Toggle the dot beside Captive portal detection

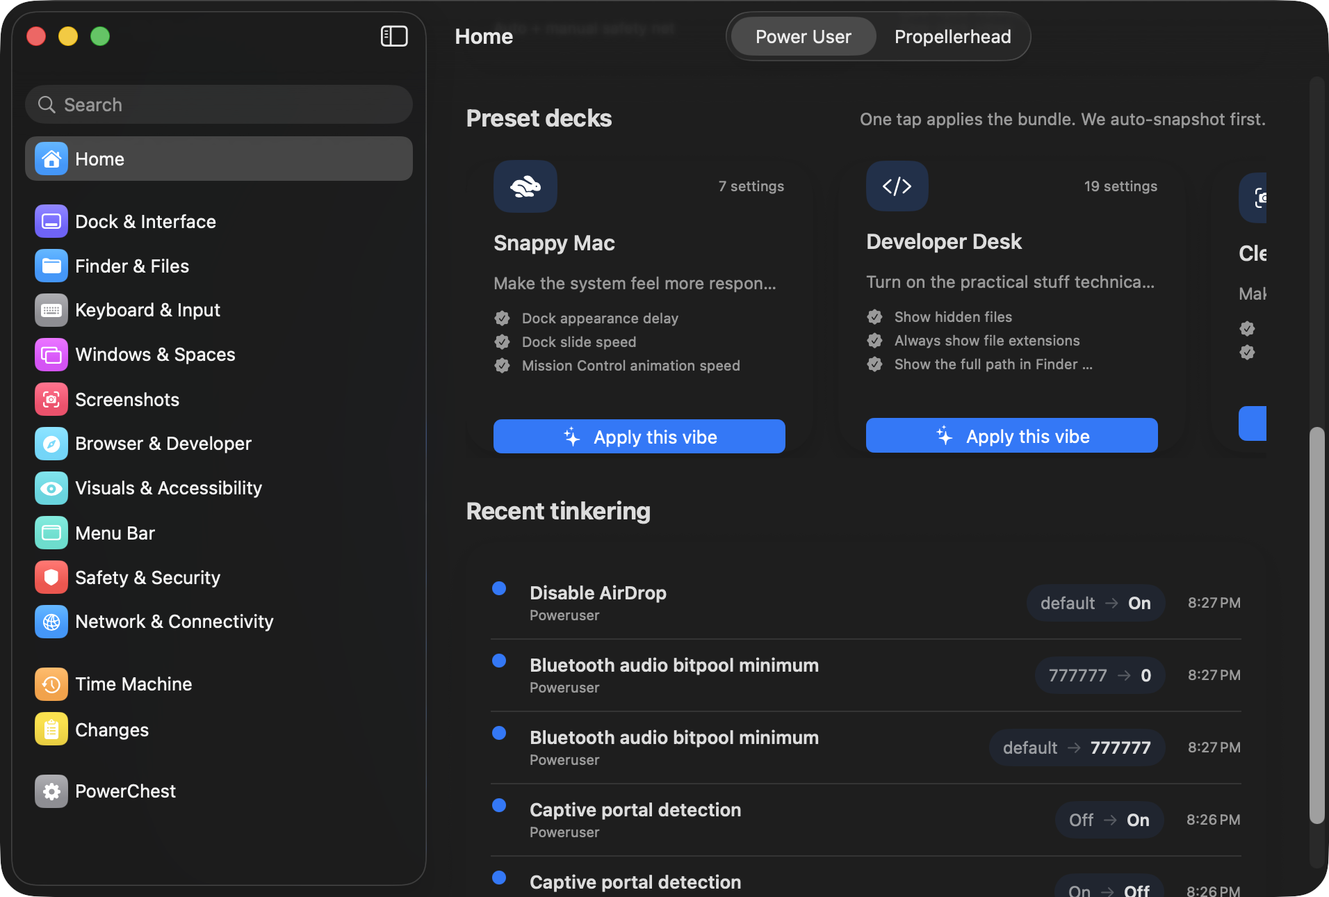[499, 805]
